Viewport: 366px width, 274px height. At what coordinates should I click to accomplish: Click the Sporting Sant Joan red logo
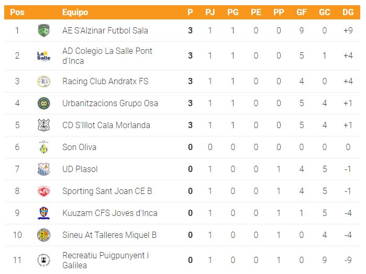(x=43, y=191)
